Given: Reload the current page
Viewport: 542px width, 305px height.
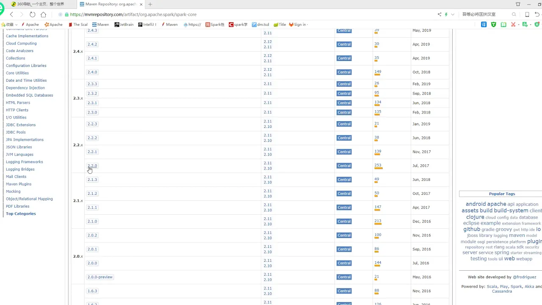Looking at the screenshot, I should (x=32, y=14).
